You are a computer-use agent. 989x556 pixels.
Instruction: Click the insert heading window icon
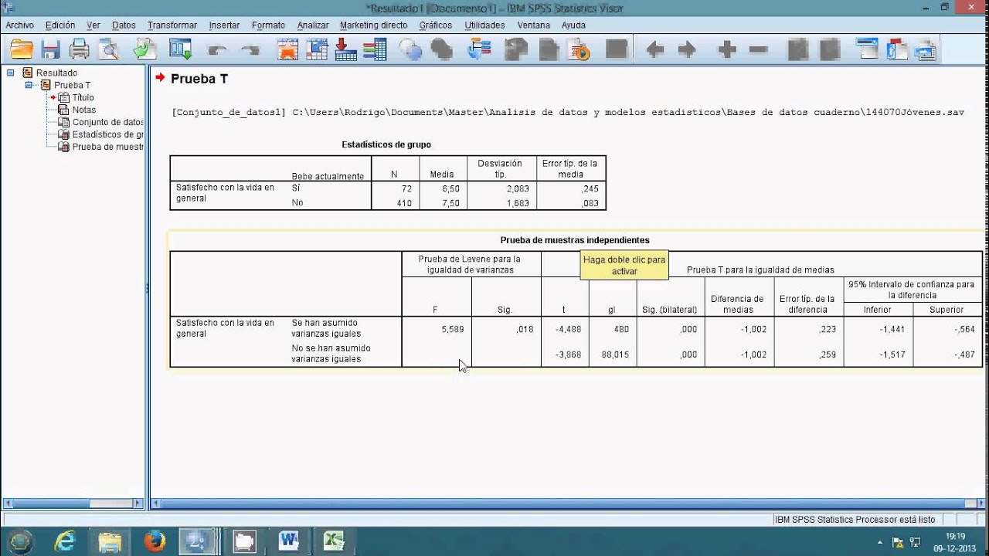click(868, 50)
